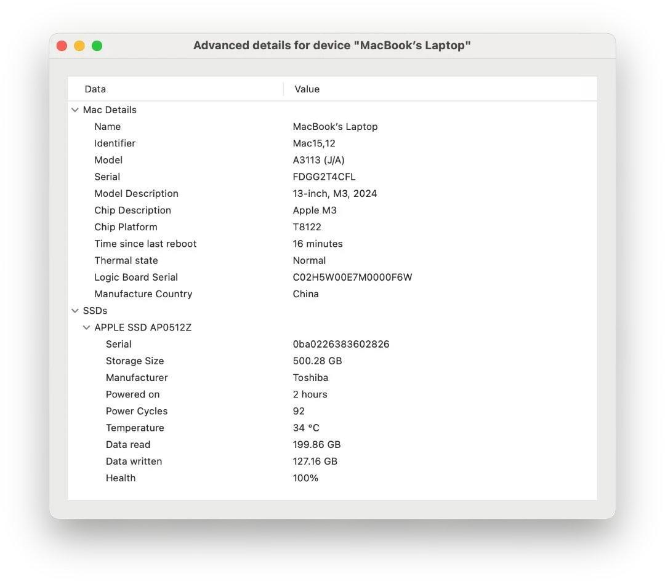Click the Name row showing MacBook's Laptop
This screenshot has height=584, width=665.
pos(335,126)
